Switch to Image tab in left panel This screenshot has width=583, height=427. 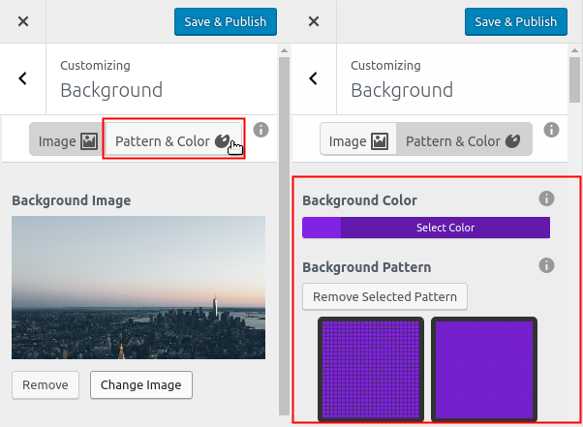(67, 141)
